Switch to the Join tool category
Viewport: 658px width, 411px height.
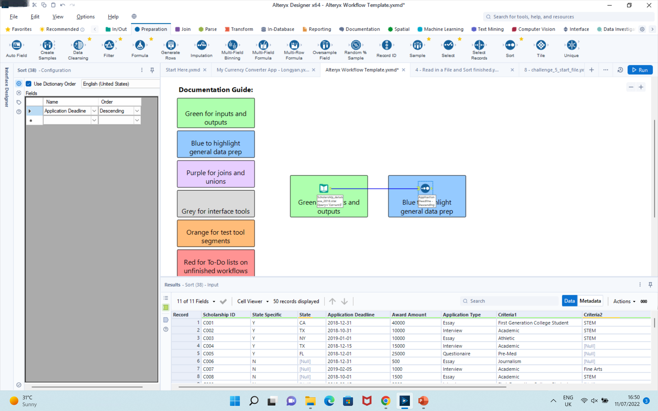click(x=183, y=29)
